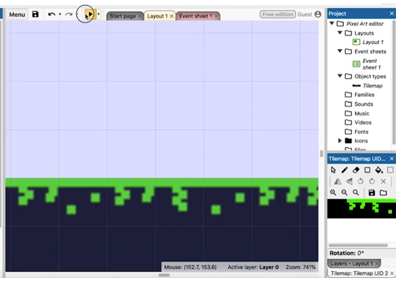The width and height of the screenshot is (396, 281).
Task: Select the Videos folder
Action: pos(363,122)
